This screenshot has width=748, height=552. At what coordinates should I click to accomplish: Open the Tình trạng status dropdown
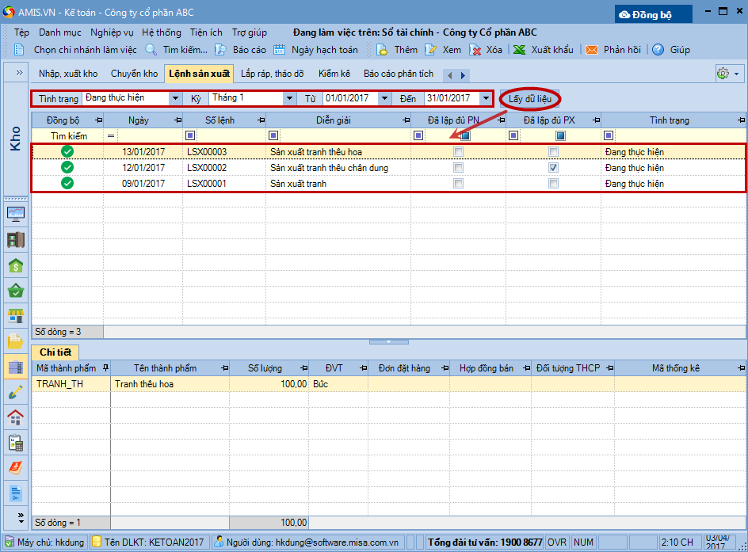point(175,98)
